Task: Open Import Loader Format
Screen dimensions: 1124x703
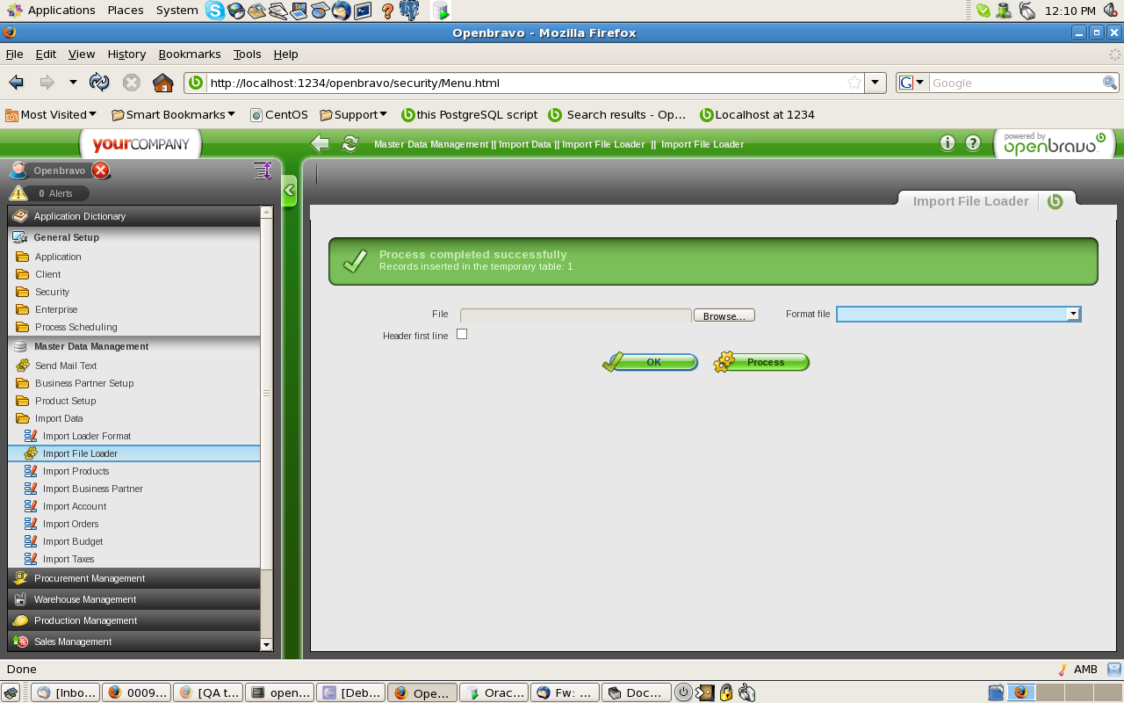Action: point(87,436)
